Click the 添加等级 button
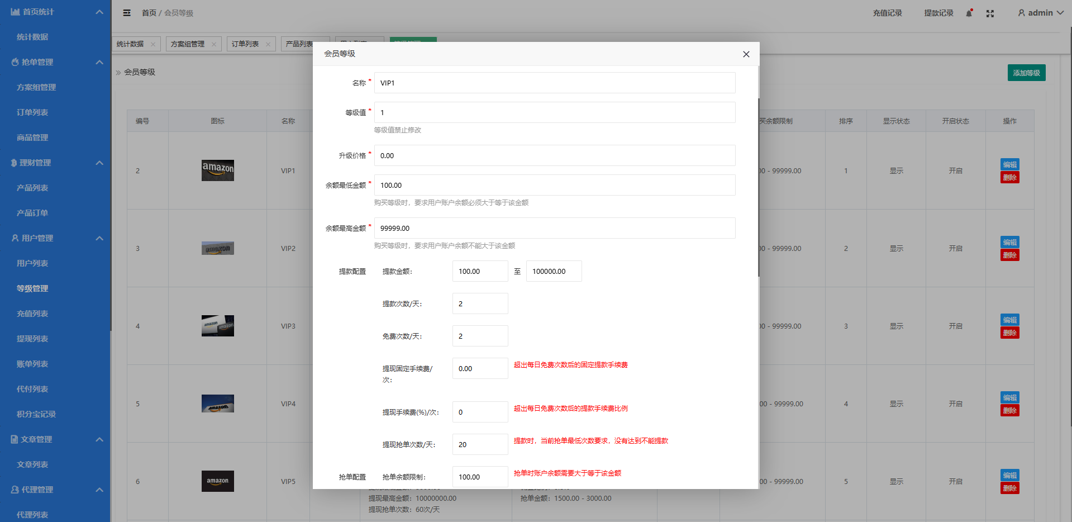This screenshot has height=522, width=1072. pos(1026,73)
